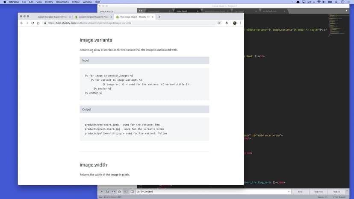Open a new Chrome tab
The image size is (354, 199).
click(159, 17)
